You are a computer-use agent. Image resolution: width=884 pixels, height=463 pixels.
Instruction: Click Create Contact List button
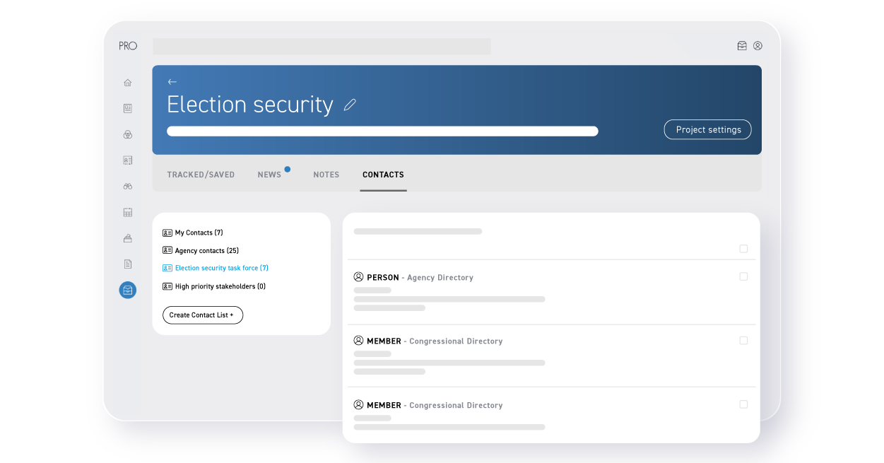tap(203, 315)
